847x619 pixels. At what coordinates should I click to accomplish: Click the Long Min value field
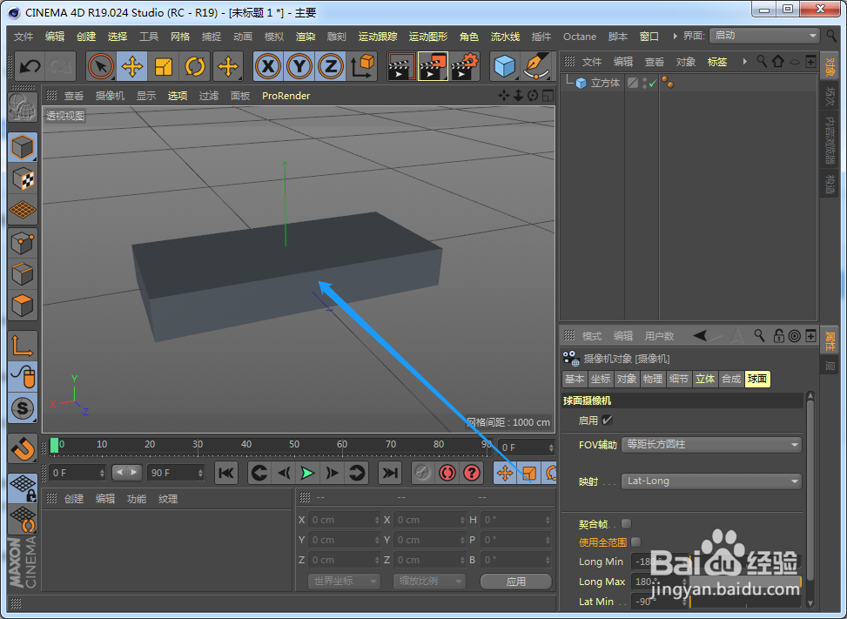click(660, 562)
